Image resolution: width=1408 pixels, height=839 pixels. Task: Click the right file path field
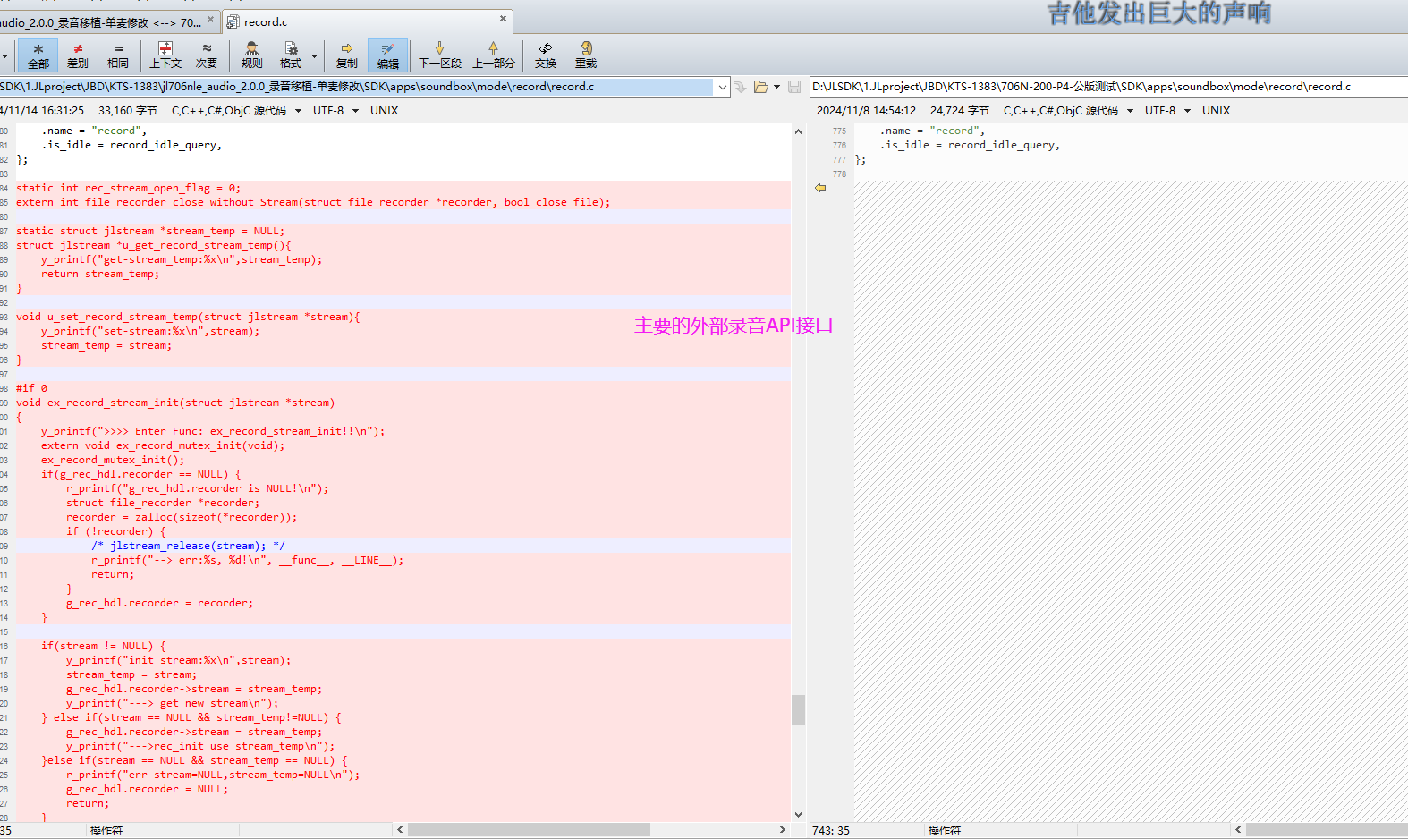pyautogui.click(x=1108, y=87)
